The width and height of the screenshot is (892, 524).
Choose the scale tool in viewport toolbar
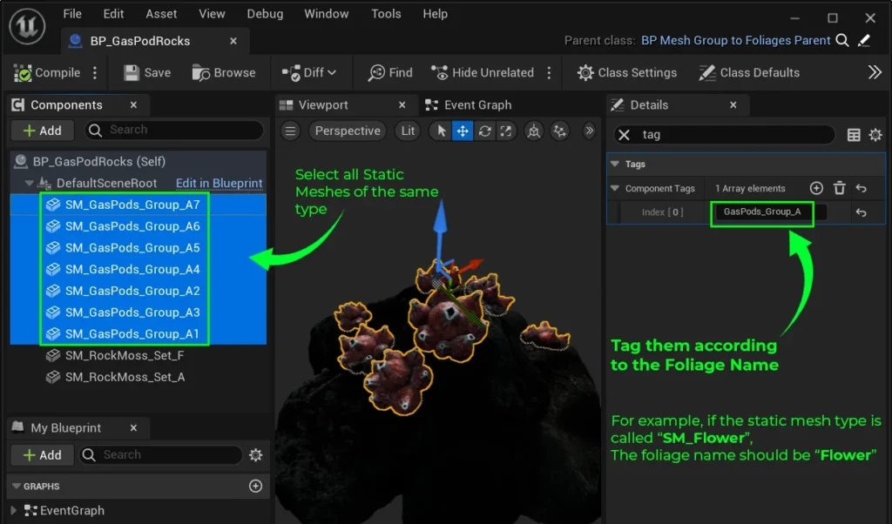coord(505,131)
